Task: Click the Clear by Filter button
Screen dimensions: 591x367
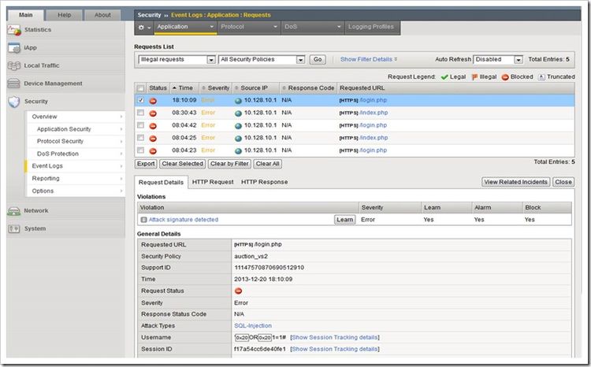Action: point(230,164)
